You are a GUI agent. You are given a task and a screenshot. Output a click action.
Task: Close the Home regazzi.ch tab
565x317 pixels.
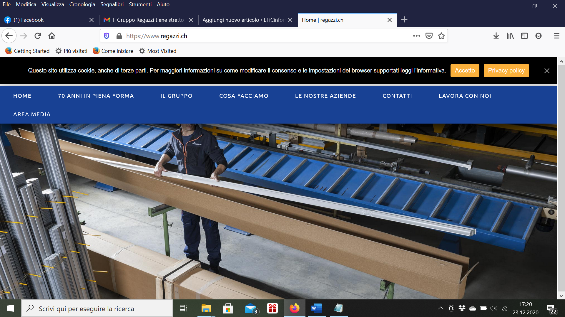pos(390,20)
